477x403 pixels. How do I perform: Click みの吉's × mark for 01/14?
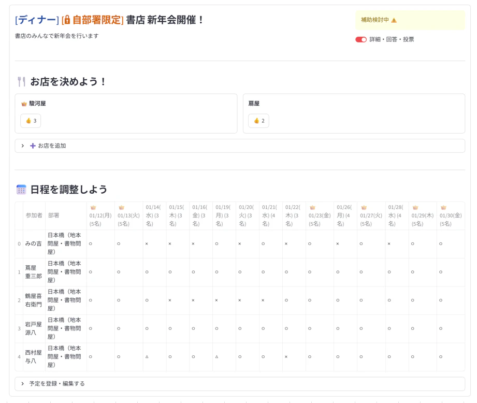147,243
